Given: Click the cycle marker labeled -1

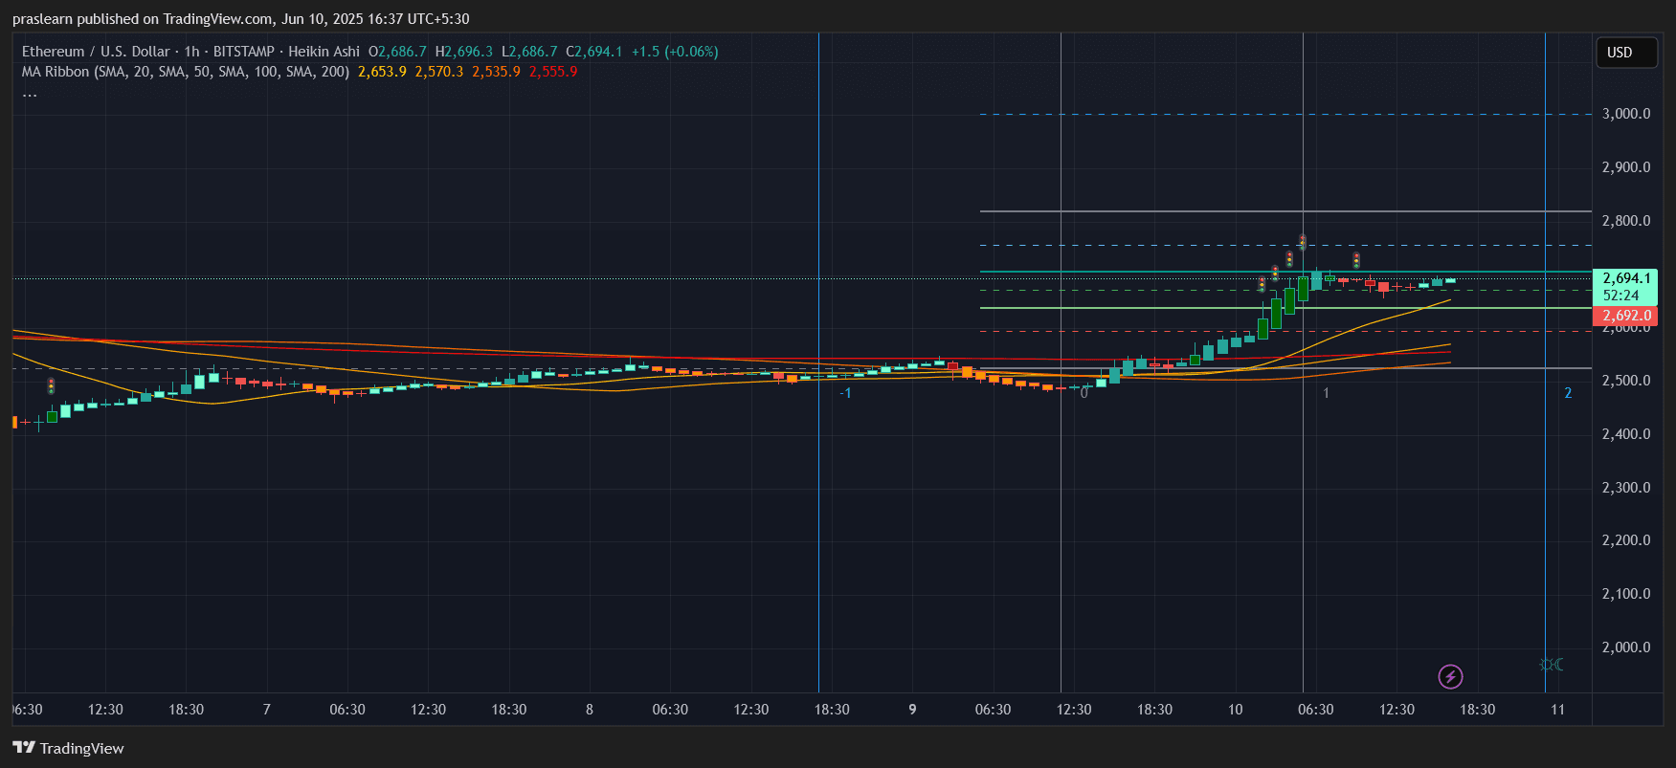Looking at the screenshot, I should point(845,393).
